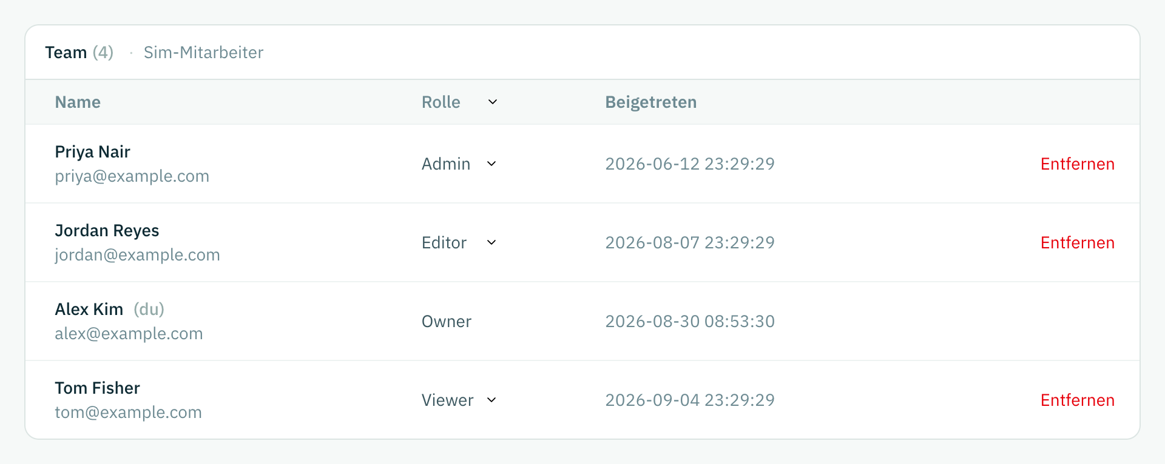Open the Rolle column header chevron
1165x464 pixels.
click(493, 102)
